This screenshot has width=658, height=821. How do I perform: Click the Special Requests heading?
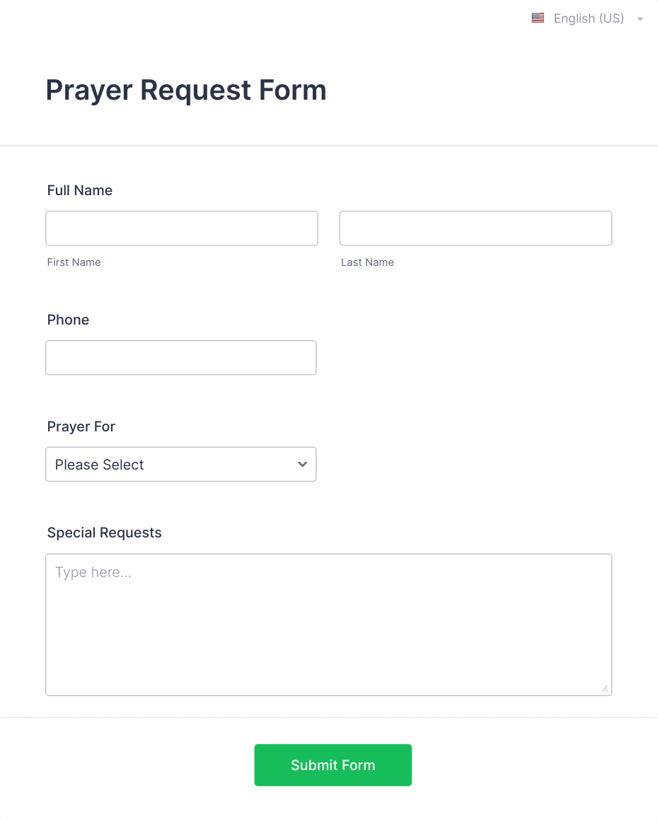(104, 532)
